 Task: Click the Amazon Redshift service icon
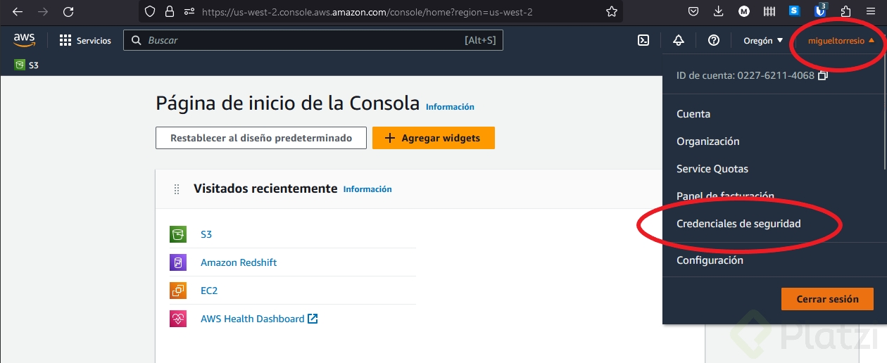point(178,262)
